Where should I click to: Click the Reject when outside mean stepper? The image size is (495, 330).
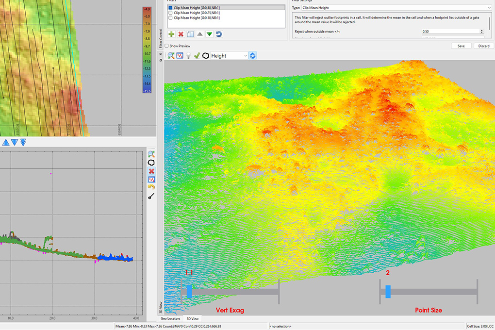coord(481,31)
